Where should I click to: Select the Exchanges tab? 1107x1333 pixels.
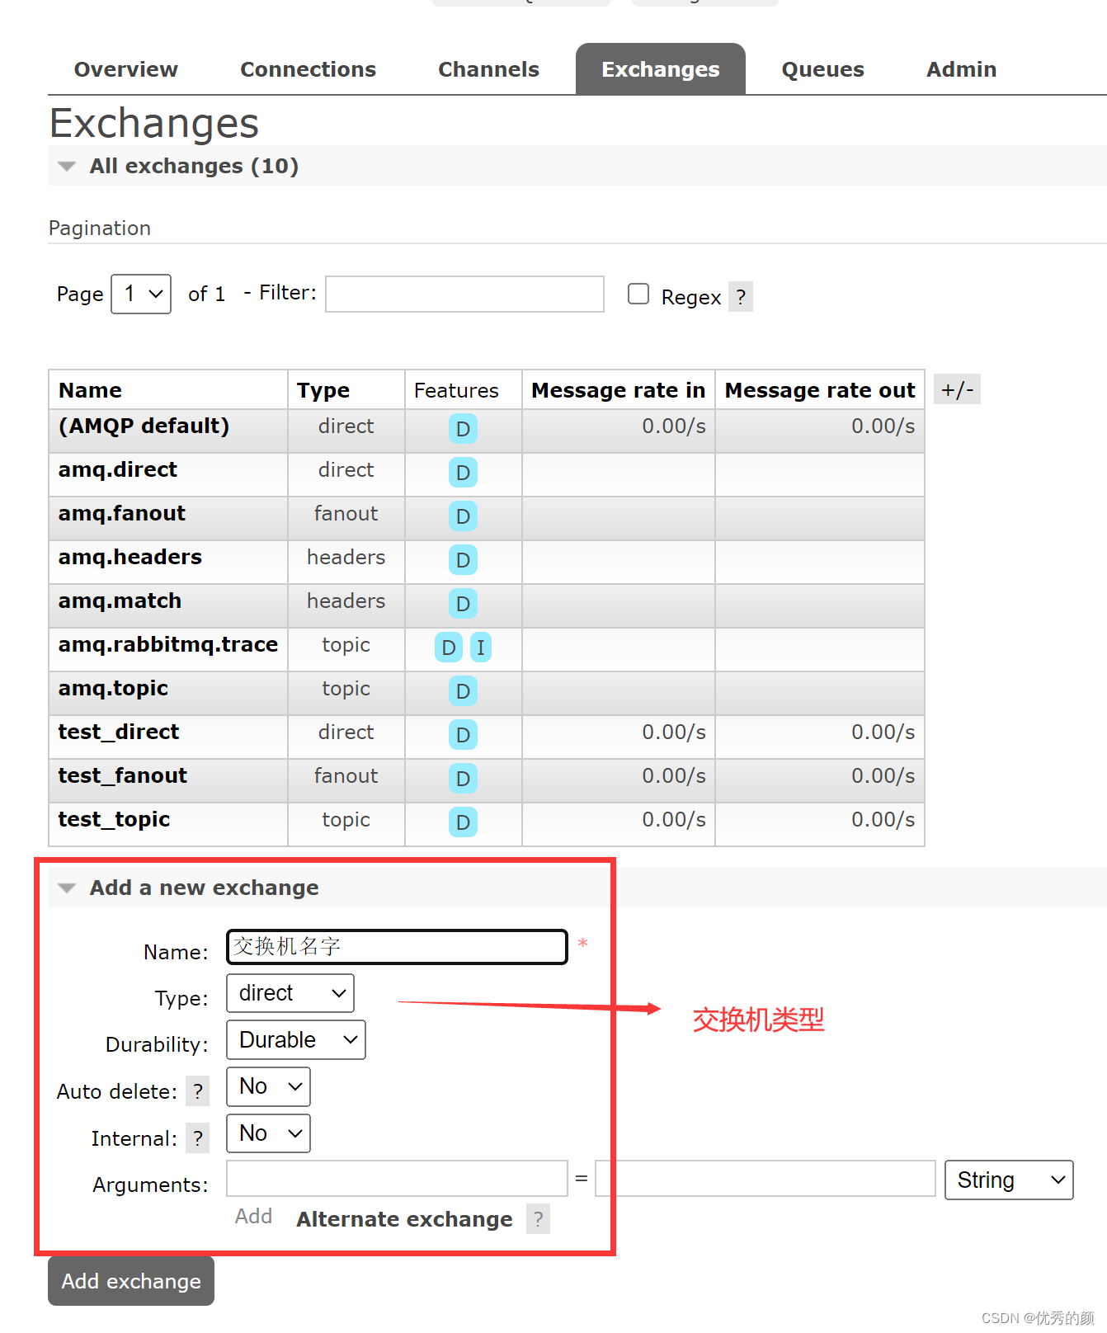coord(661,69)
